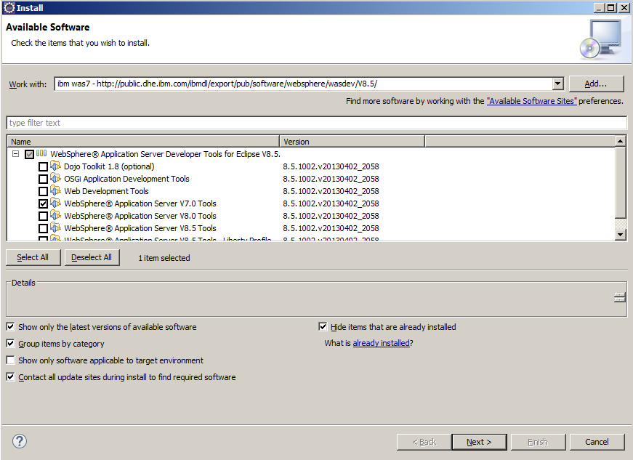This screenshot has width=633, height=460.
Task: Open the Available Software Sites preferences link
Action: [x=532, y=101]
